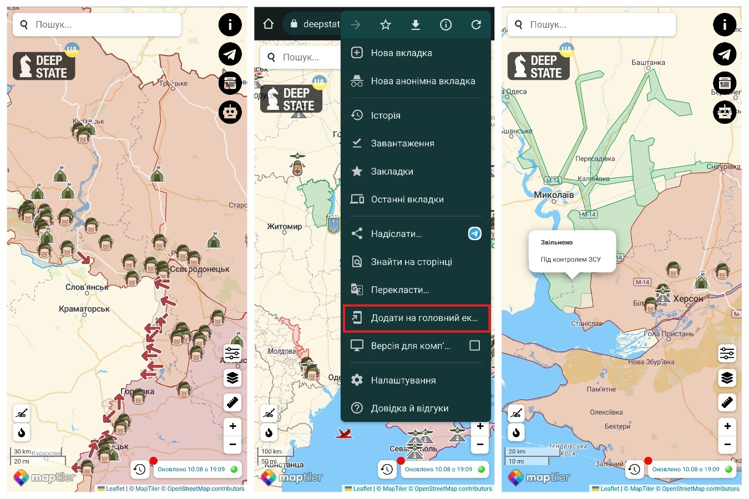Zoom out with minus button in left map

click(232, 444)
